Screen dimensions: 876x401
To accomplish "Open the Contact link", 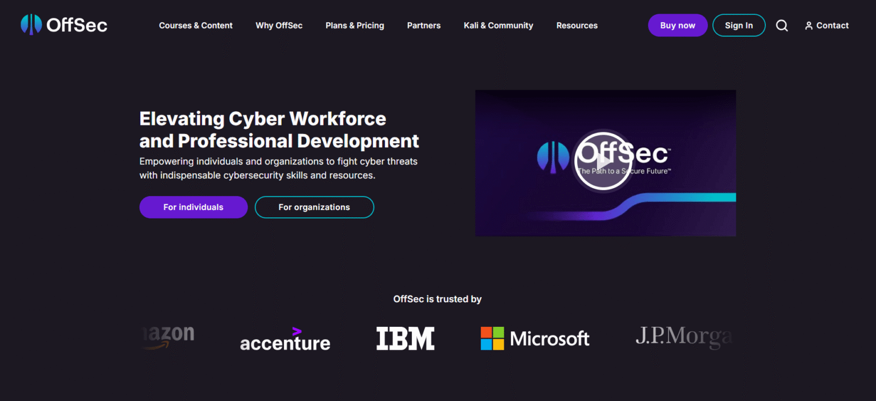I will (x=832, y=25).
